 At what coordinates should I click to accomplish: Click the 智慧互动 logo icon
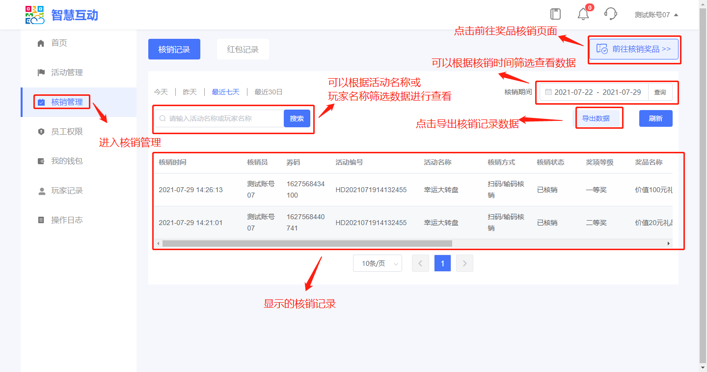tap(35, 15)
